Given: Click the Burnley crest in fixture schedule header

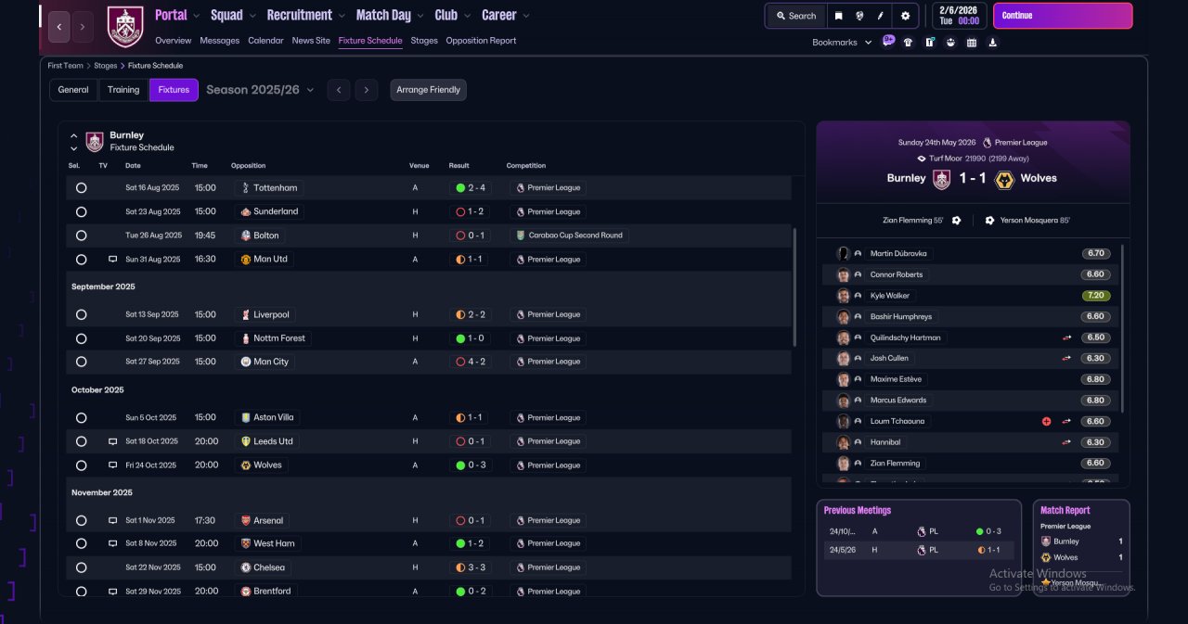Looking at the screenshot, I should pos(95,141).
